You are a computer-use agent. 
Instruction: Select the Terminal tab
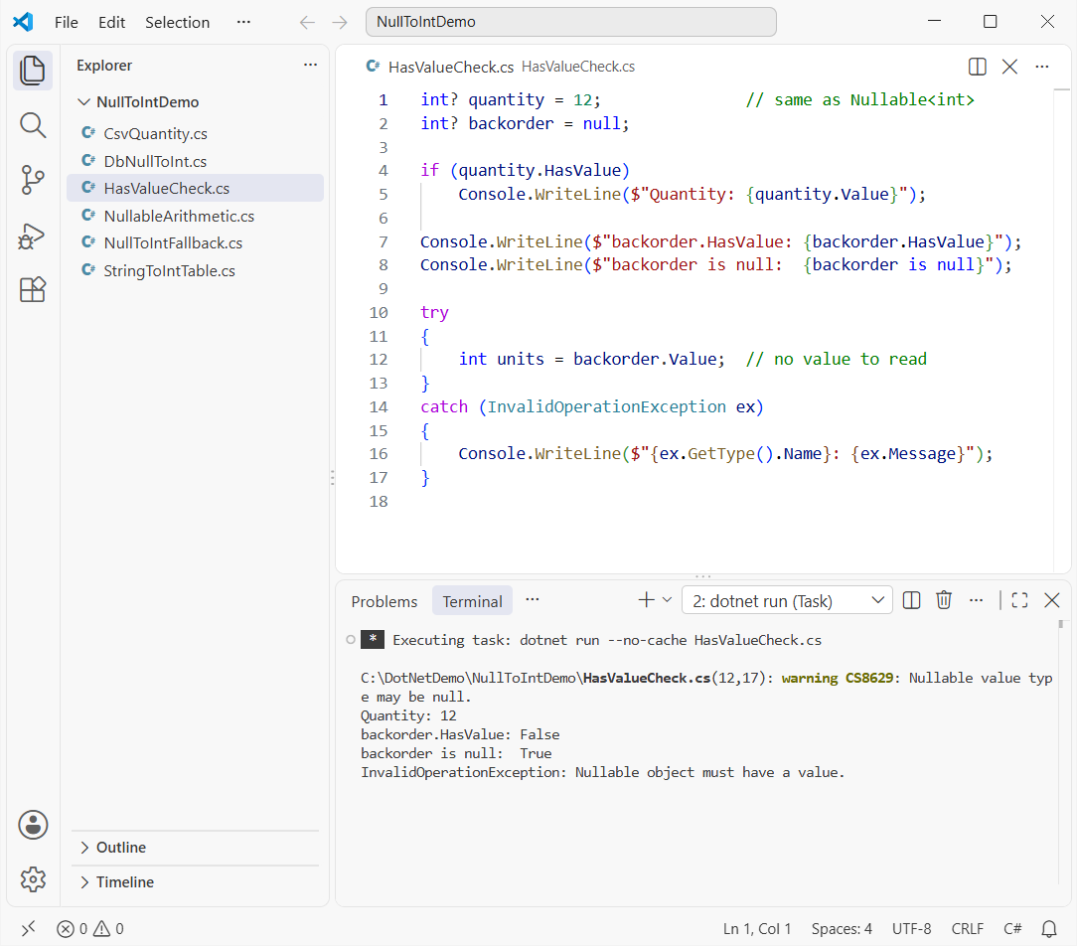472,601
